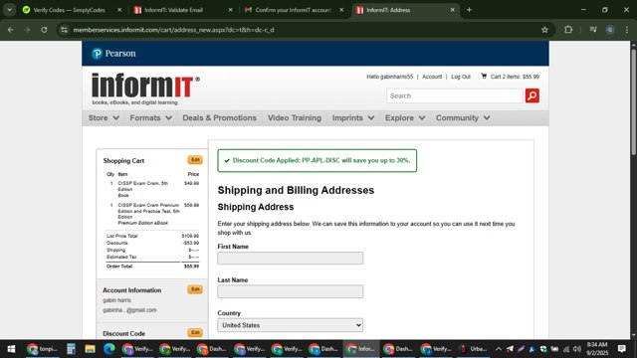Edit the Discount Code
637x358 pixels.
pyautogui.click(x=195, y=332)
